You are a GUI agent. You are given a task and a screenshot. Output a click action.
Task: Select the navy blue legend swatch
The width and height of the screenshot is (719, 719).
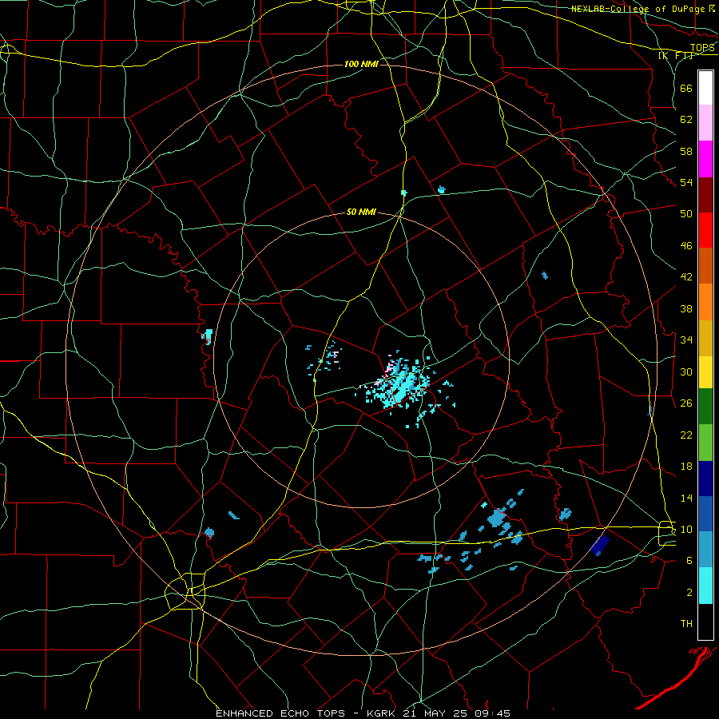coord(705,479)
